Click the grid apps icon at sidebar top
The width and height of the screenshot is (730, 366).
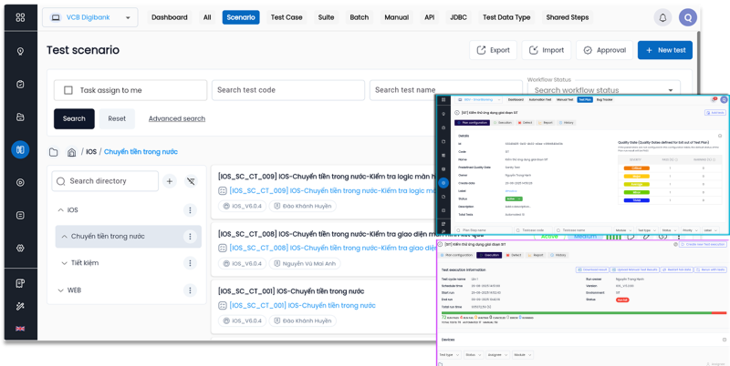pos(20,17)
